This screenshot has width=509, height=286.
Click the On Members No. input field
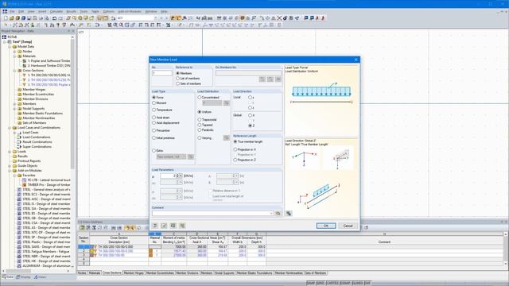pyautogui.click(x=248, y=73)
